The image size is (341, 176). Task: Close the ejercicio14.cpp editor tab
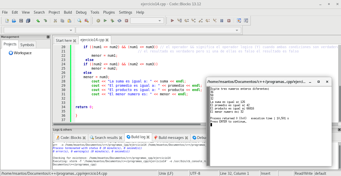pyautogui.click(x=107, y=40)
